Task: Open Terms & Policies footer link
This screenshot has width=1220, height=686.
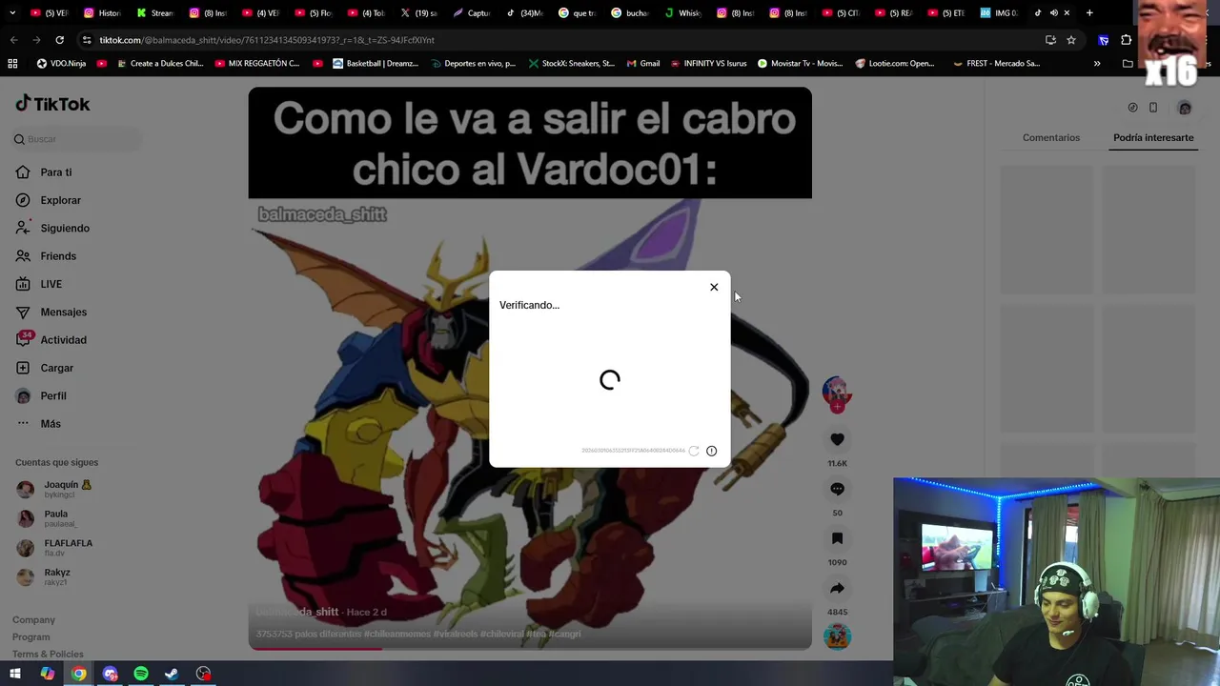Action: (x=48, y=655)
